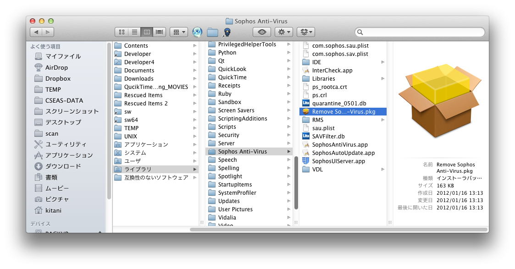Select SophosAutoUpdate.app
515x269 pixels.
(x=343, y=153)
